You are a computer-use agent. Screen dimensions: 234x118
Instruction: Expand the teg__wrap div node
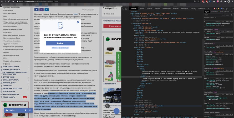pyautogui.click(x=135, y=111)
